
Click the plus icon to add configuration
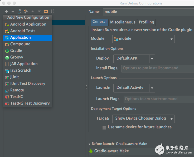6,11
